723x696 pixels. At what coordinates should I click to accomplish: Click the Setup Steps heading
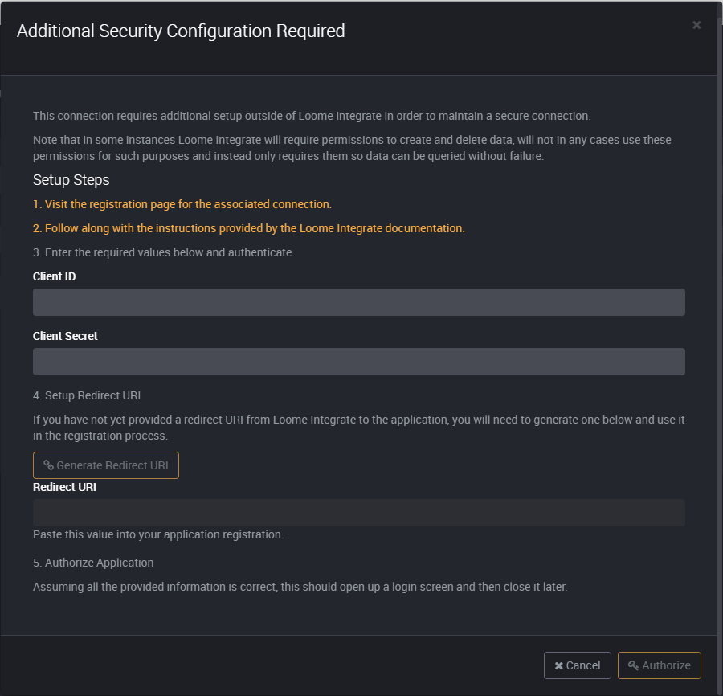click(71, 180)
